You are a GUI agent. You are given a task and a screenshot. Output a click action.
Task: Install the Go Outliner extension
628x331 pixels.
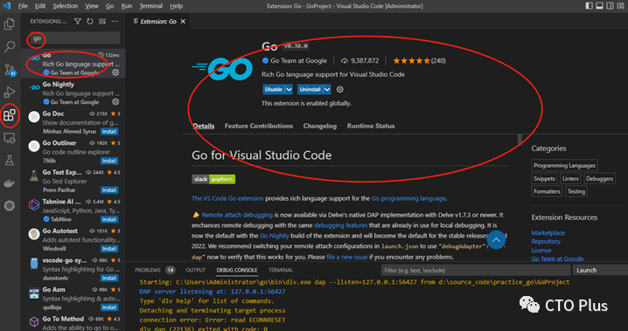coord(109,161)
